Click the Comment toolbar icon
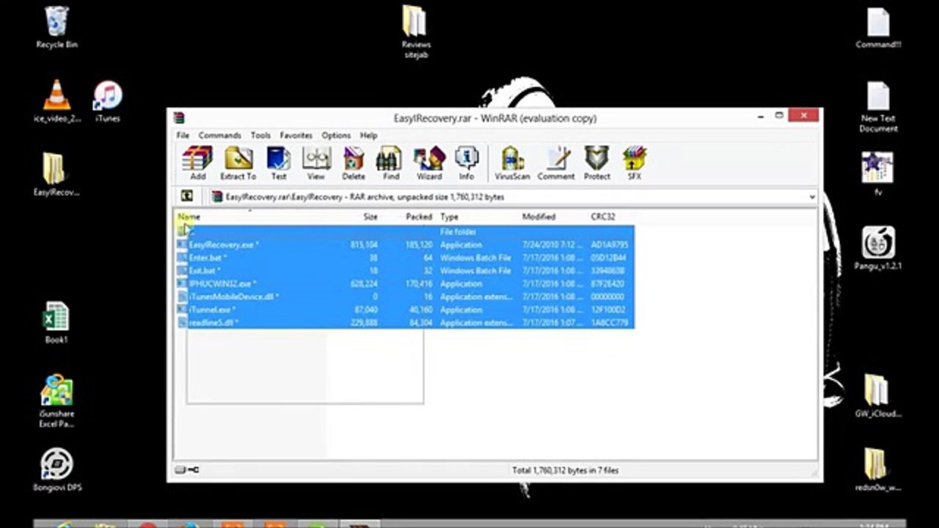 [556, 163]
